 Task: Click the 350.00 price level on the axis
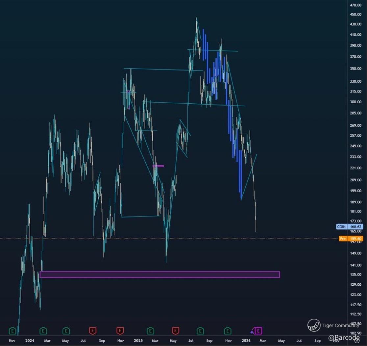[x=356, y=69]
